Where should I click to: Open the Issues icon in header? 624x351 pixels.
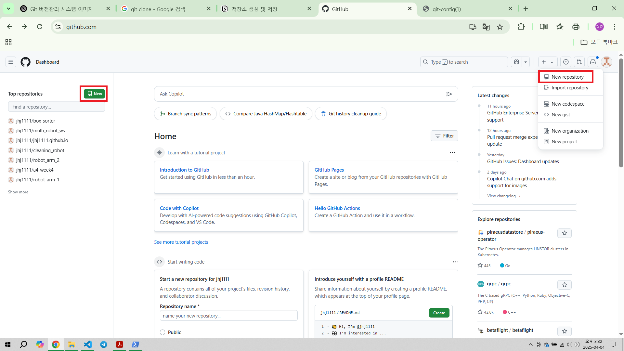point(566,62)
